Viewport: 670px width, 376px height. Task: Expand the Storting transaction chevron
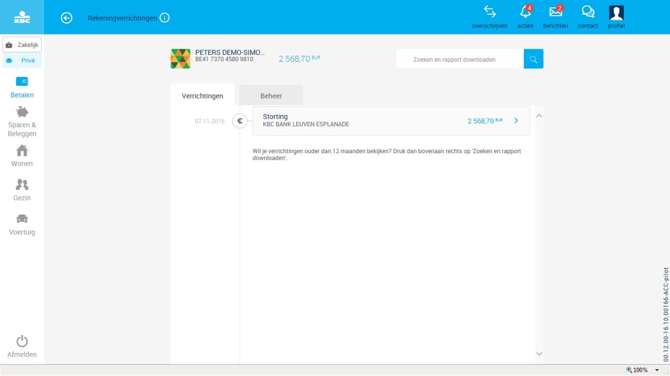516,121
